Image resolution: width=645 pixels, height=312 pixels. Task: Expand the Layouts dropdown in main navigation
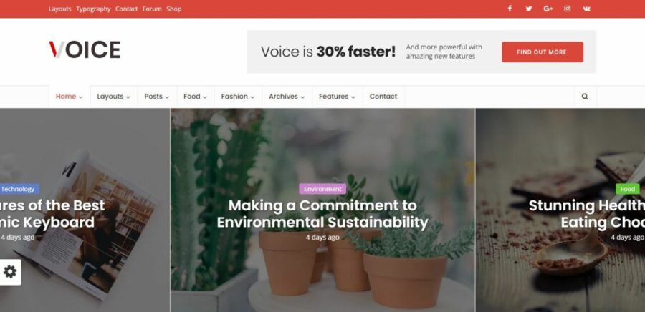(x=113, y=97)
